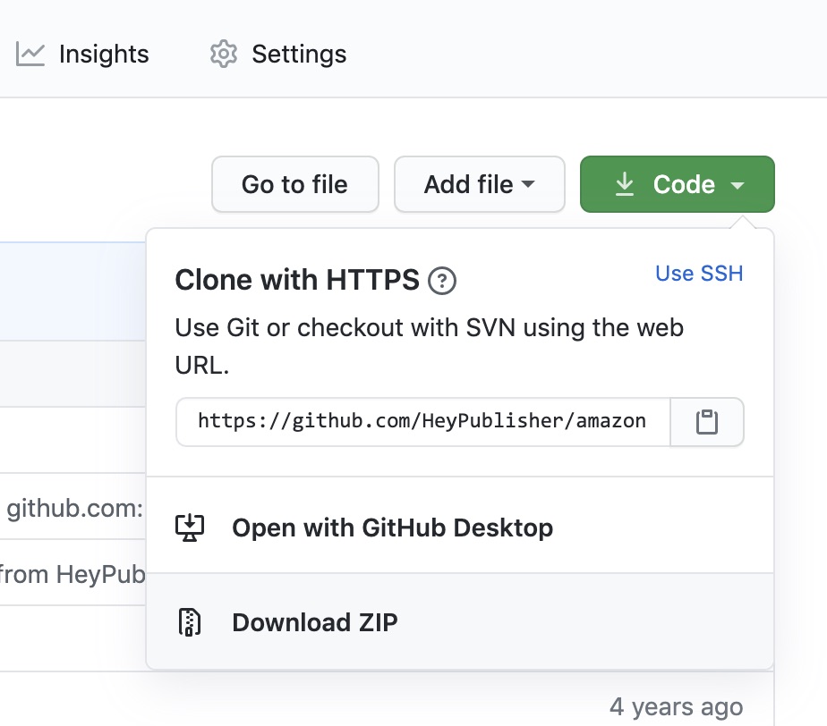Click the Settings gear icon
827x726 pixels.
[x=224, y=54]
